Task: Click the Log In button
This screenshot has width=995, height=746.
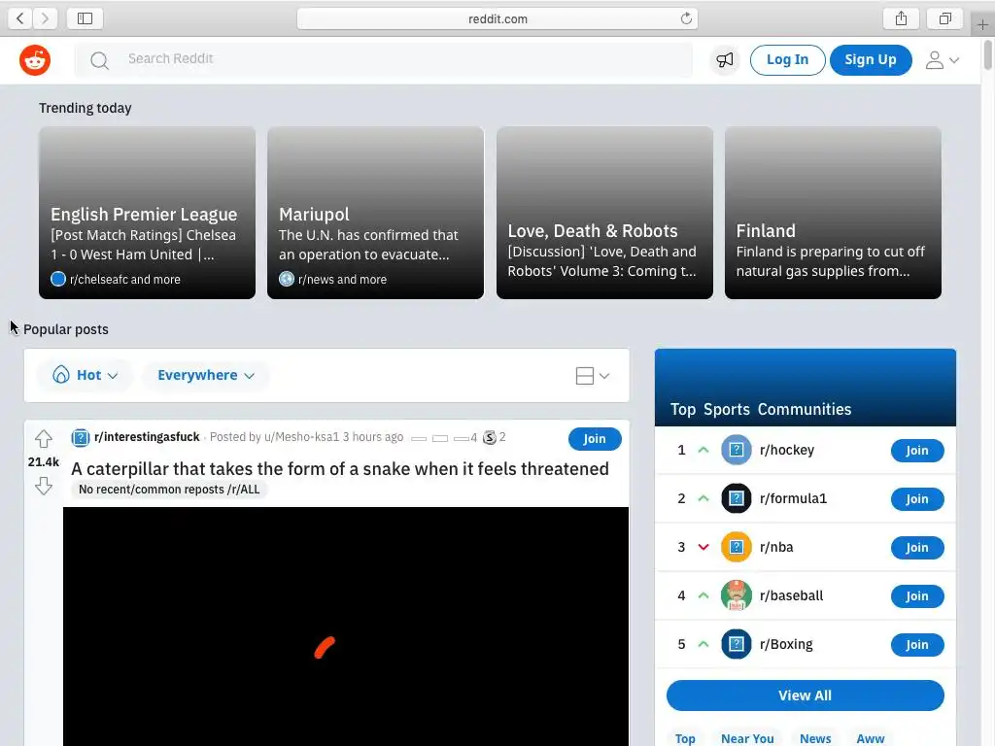Action: (x=787, y=59)
